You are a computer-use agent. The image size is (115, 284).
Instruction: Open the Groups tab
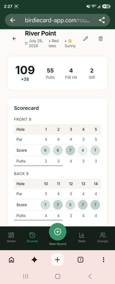[103, 238]
